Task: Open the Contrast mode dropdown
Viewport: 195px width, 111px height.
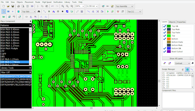Action: [x=182, y=63]
